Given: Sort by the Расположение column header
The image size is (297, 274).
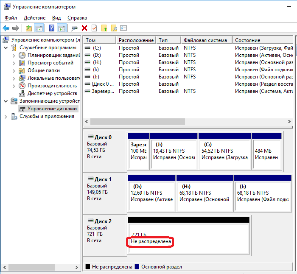Looking at the screenshot, I should 136,40.
